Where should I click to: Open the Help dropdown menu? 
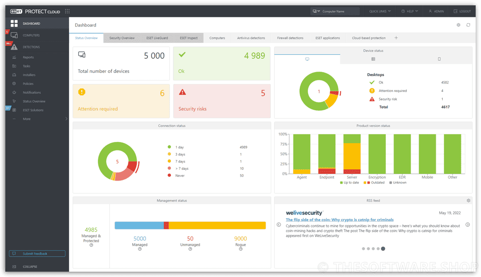point(410,11)
